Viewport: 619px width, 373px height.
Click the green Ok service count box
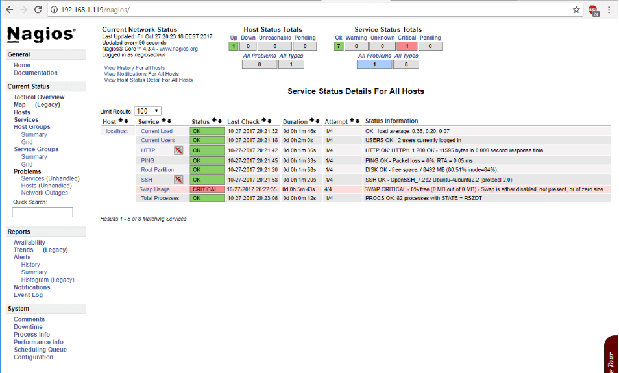339,46
